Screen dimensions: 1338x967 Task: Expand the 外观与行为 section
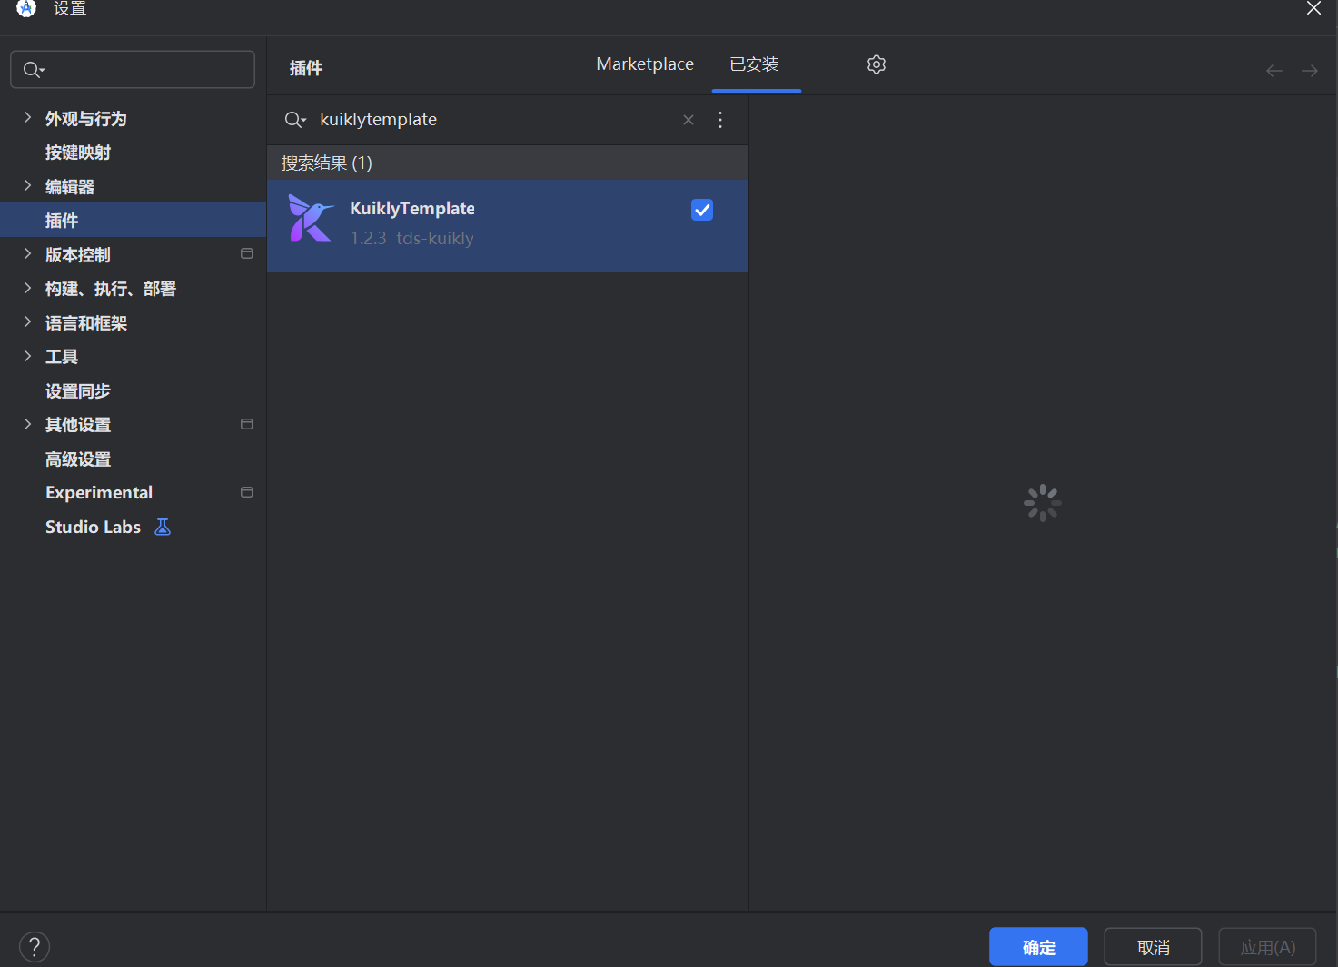point(27,117)
